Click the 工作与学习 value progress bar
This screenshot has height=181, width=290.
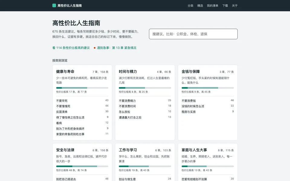145,167
